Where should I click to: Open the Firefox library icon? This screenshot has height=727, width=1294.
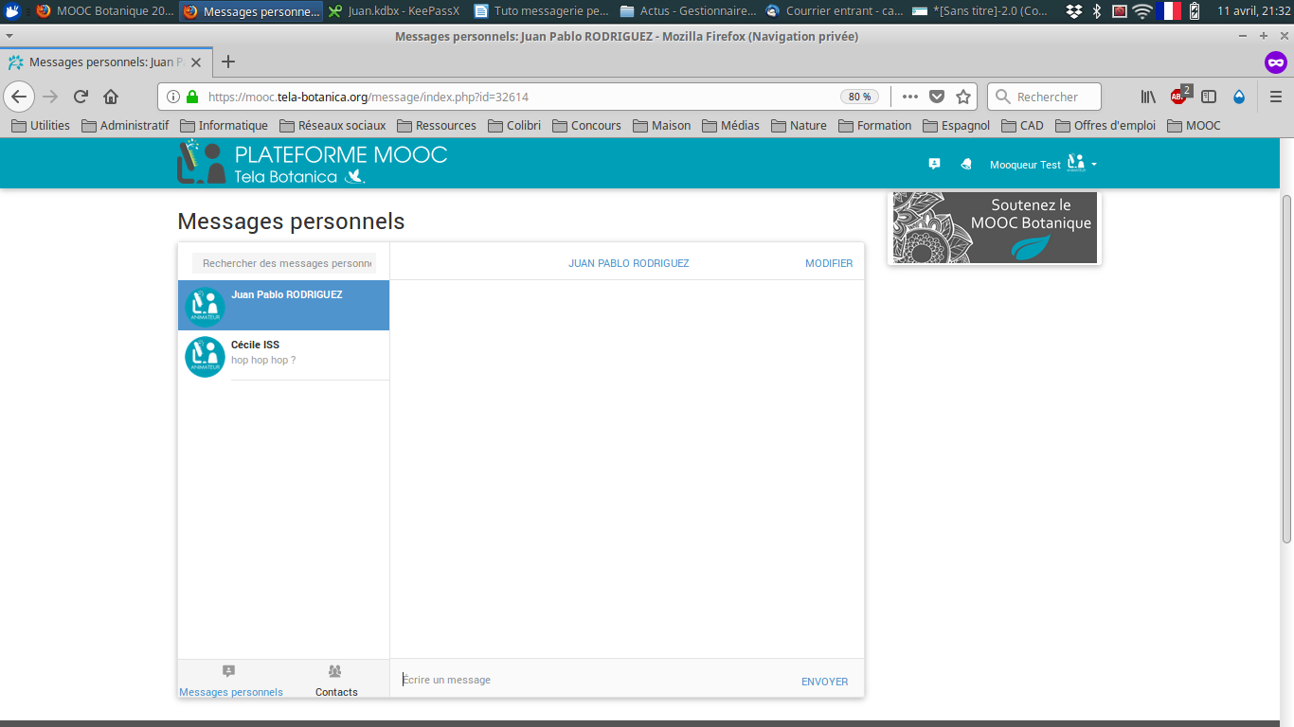tap(1148, 97)
